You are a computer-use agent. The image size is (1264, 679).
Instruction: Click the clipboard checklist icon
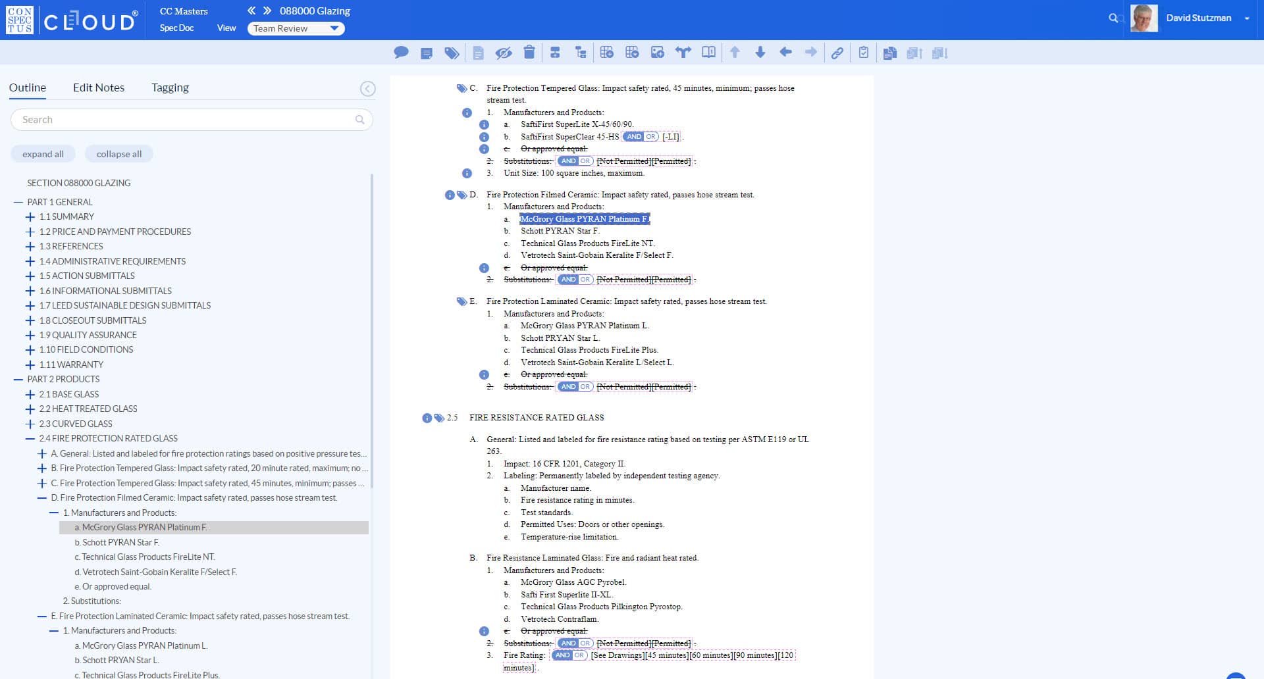pos(864,53)
